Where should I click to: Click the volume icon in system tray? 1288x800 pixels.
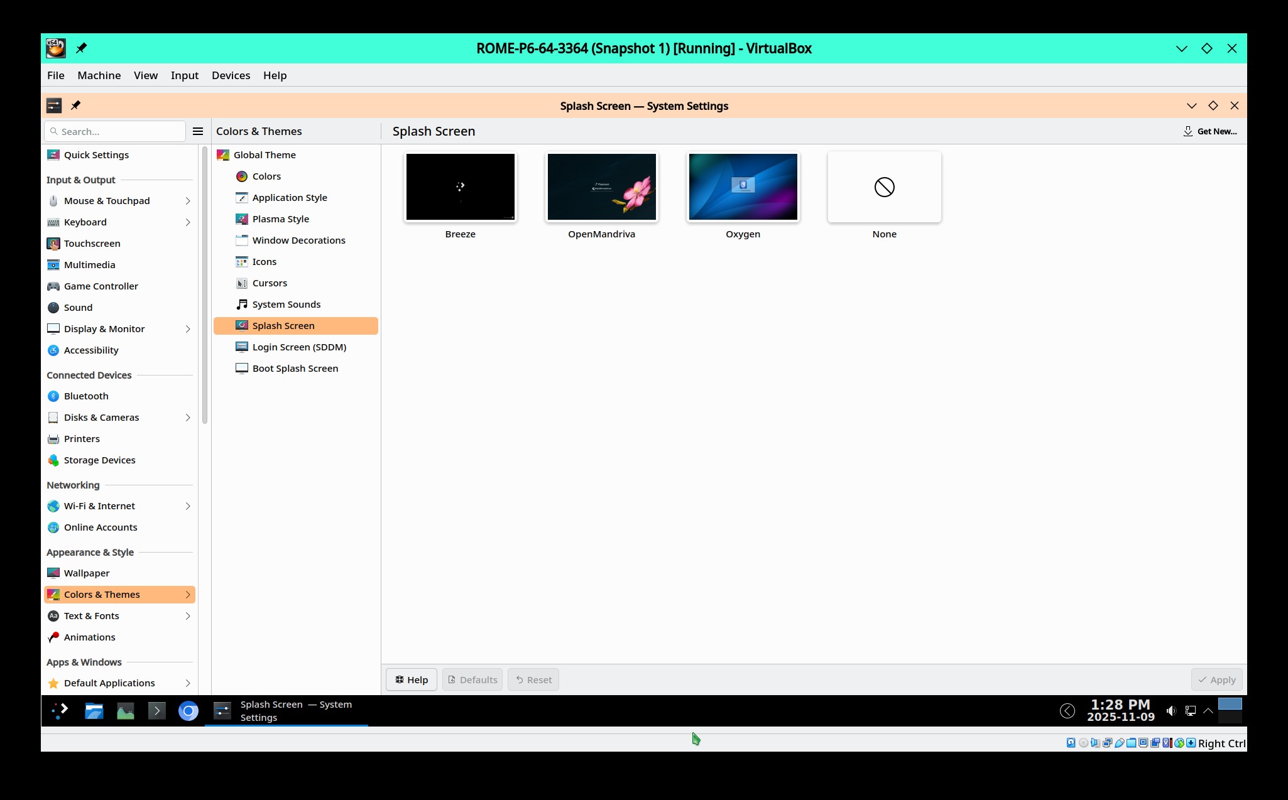1171,711
